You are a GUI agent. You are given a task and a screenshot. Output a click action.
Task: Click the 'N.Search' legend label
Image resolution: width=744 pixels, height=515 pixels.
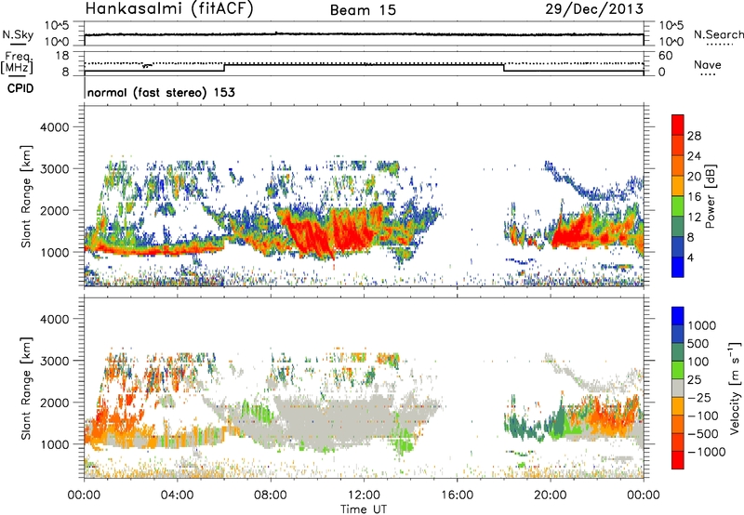[718, 34]
